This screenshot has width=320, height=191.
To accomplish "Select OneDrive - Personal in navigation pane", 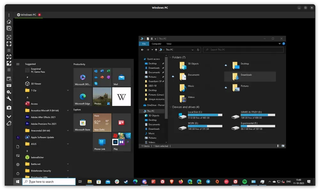I will (x=154, y=105).
